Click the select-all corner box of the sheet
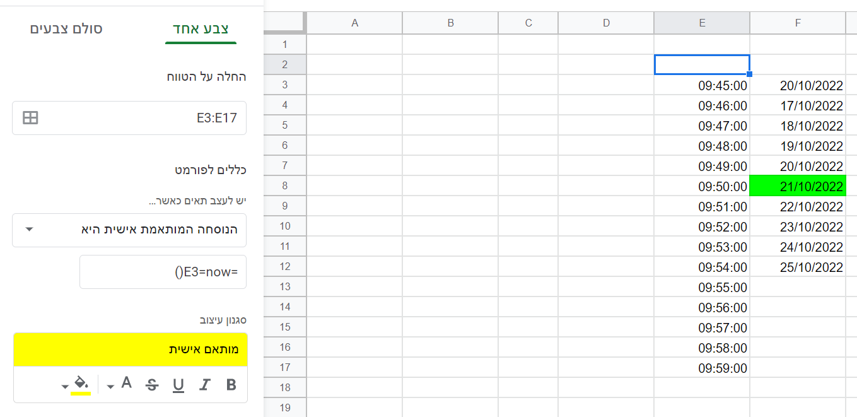Screen dimensions: 857x417 [x=285, y=23]
